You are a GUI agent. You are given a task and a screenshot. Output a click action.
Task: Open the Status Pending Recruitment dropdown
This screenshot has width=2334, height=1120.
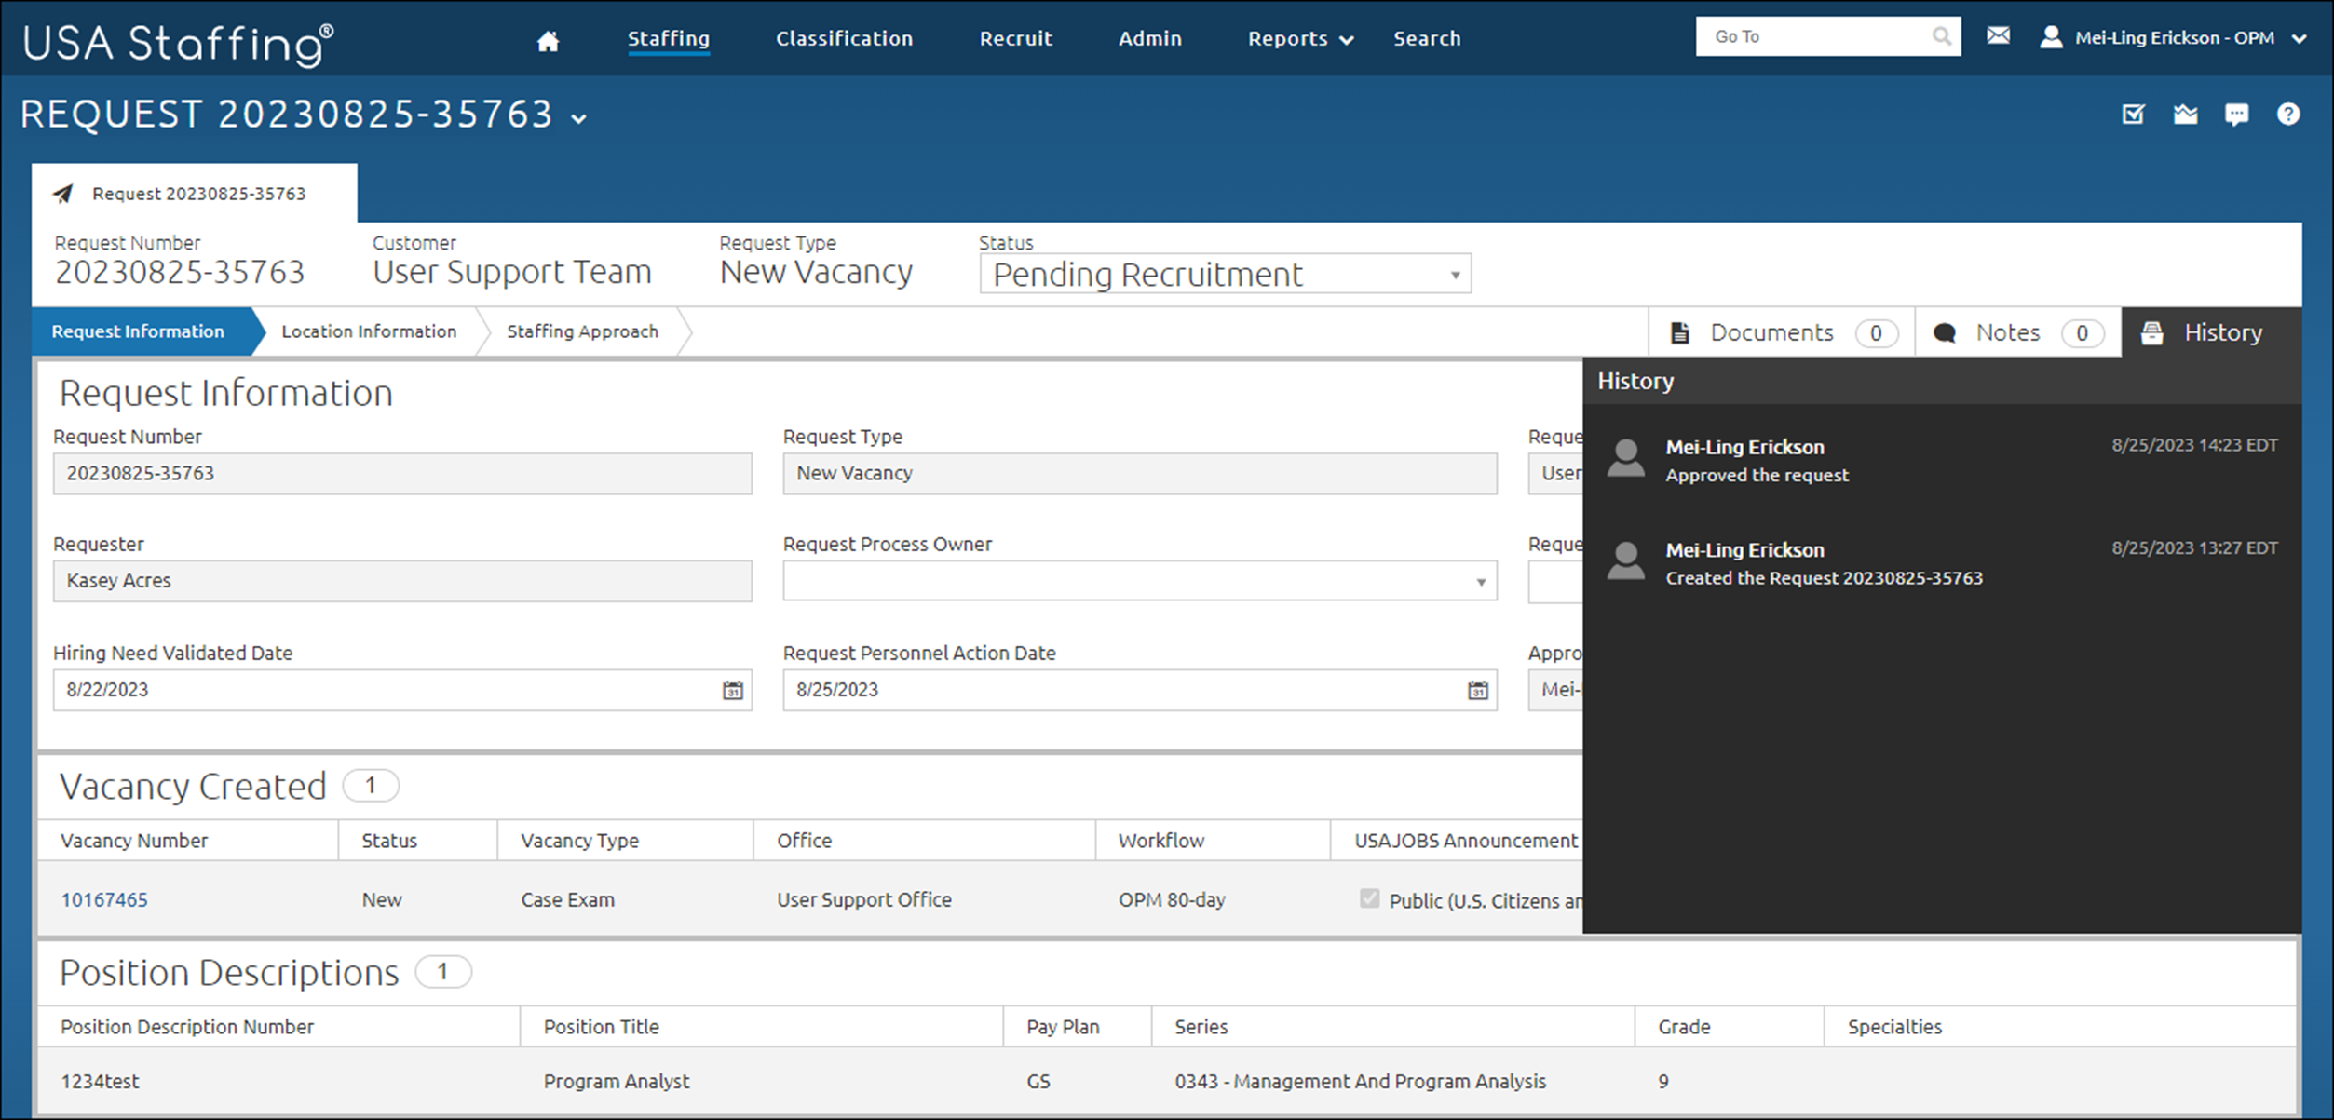(1225, 275)
